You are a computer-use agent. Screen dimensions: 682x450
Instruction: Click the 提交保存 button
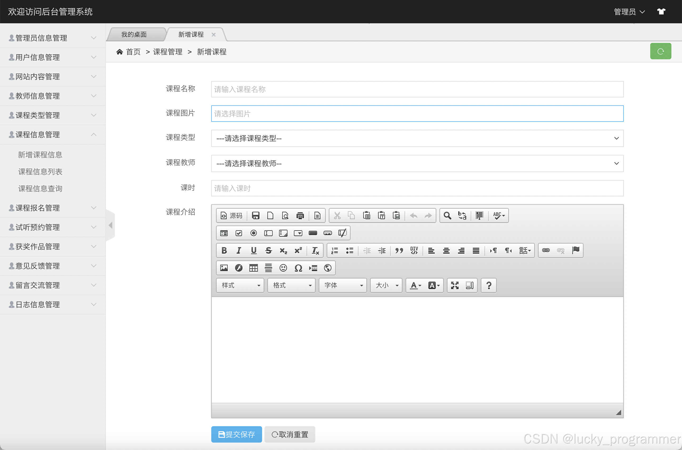[236, 434]
